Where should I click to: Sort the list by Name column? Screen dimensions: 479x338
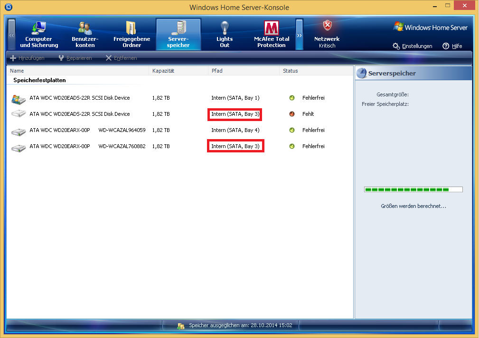[x=78, y=71]
